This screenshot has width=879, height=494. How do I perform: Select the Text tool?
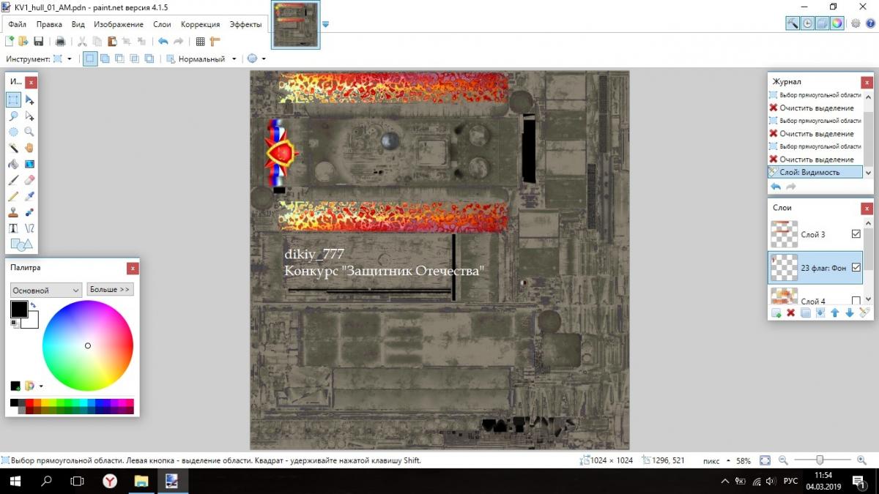click(13, 228)
